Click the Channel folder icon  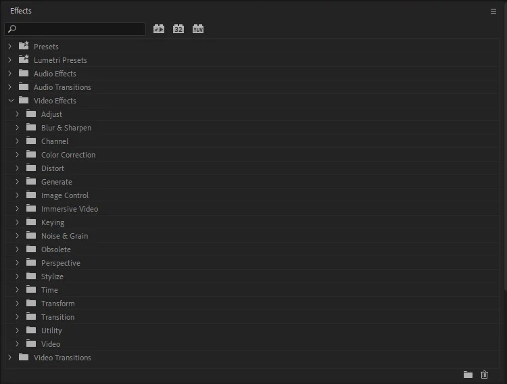pos(31,141)
